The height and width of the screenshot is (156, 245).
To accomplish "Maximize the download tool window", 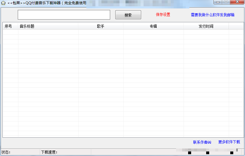I will coord(226,2).
